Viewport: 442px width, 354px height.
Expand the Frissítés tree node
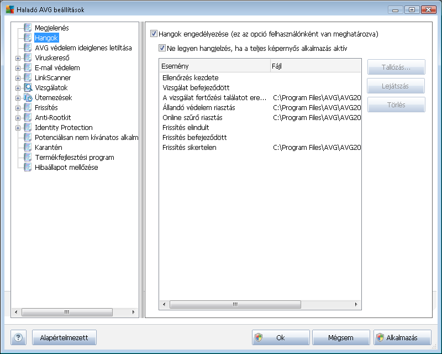pyautogui.click(x=18, y=108)
